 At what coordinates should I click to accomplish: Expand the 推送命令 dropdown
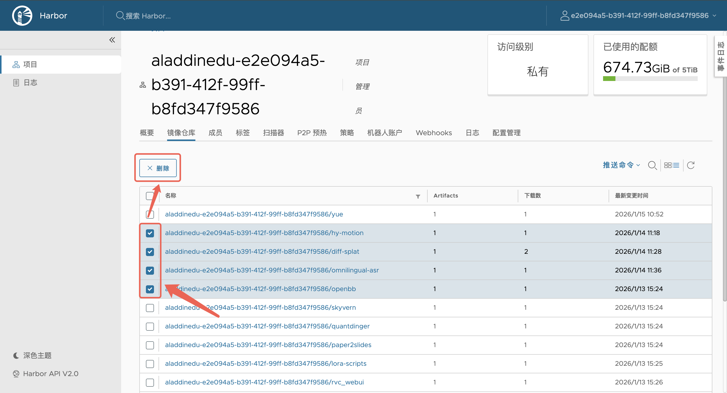coord(621,165)
